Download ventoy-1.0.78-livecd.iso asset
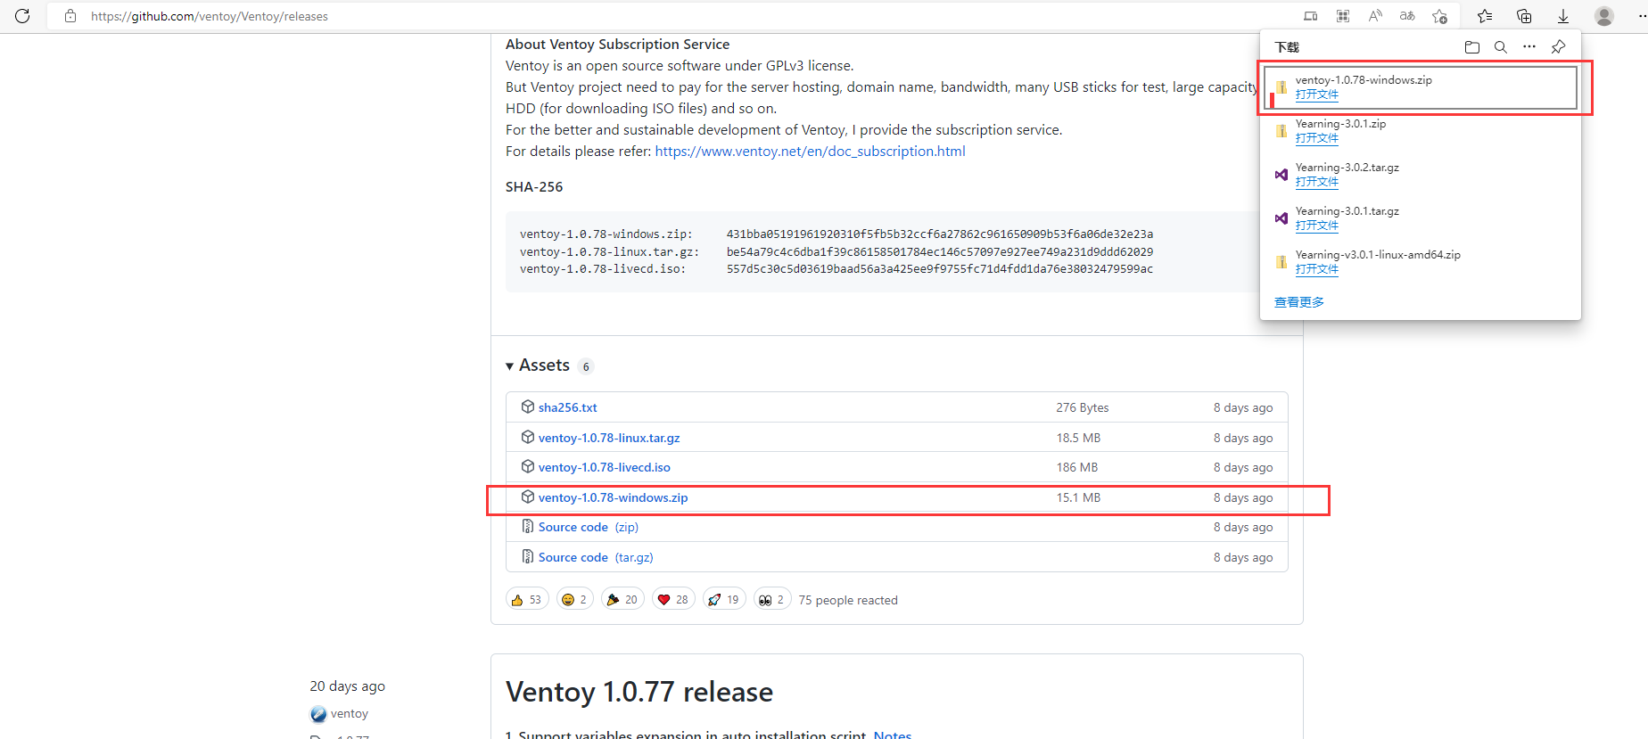Image resolution: width=1648 pixels, height=739 pixels. (605, 467)
